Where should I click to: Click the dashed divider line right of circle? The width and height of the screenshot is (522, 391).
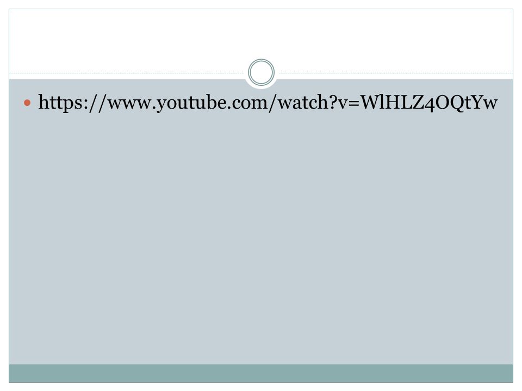[x=396, y=73]
